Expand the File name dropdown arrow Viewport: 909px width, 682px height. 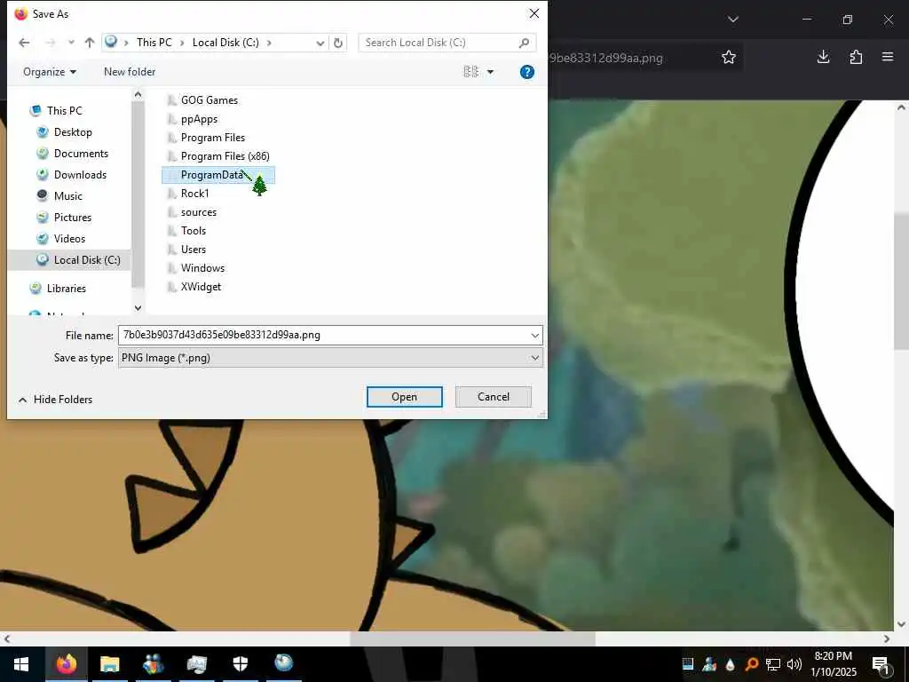(x=534, y=335)
